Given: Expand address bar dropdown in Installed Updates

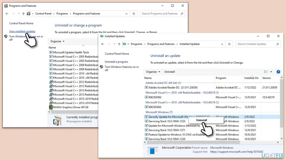Looking at the screenshot, I should 222,44.
